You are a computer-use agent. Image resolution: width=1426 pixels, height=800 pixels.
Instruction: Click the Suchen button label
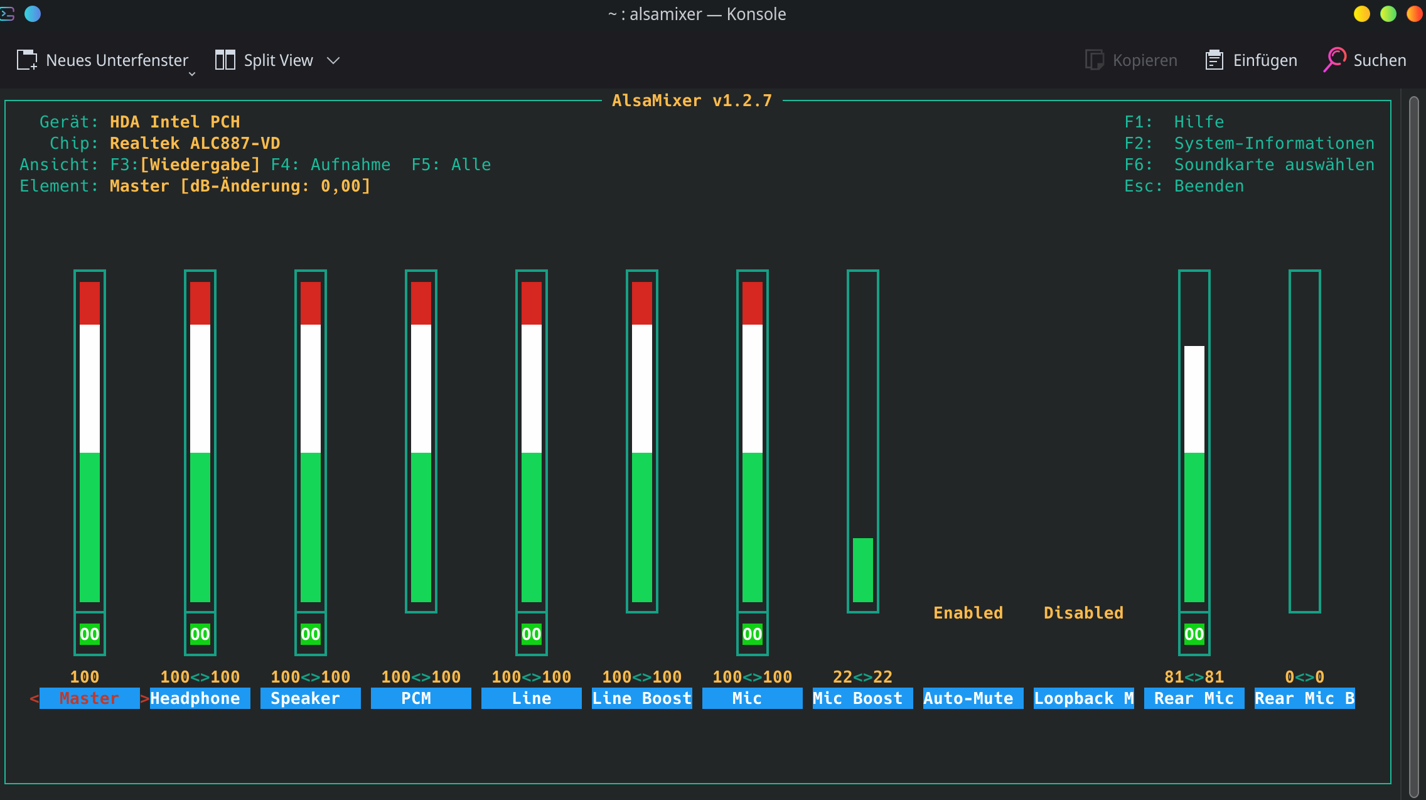tap(1380, 60)
